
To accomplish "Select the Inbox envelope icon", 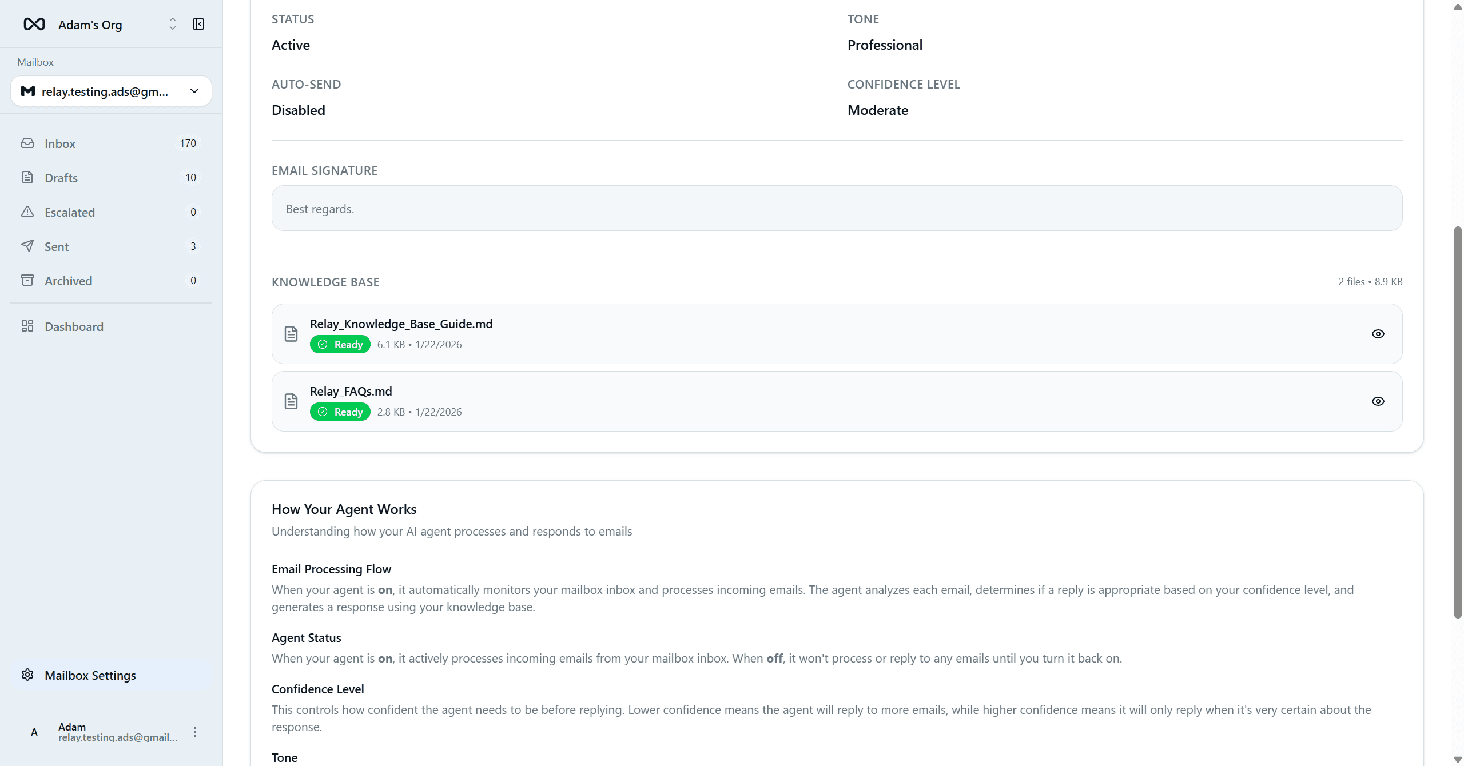I will 28,143.
